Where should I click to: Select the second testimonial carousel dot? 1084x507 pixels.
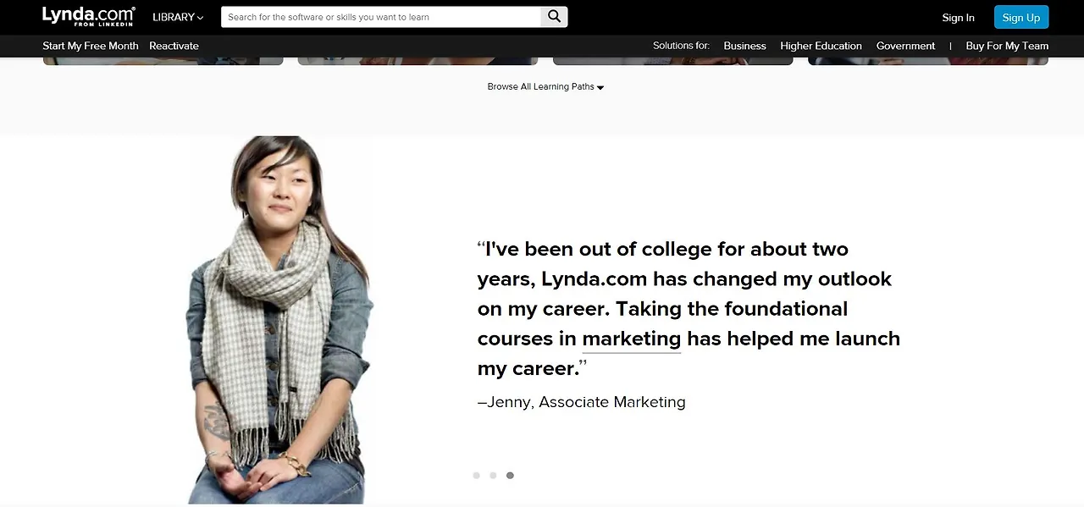pos(493,476)
